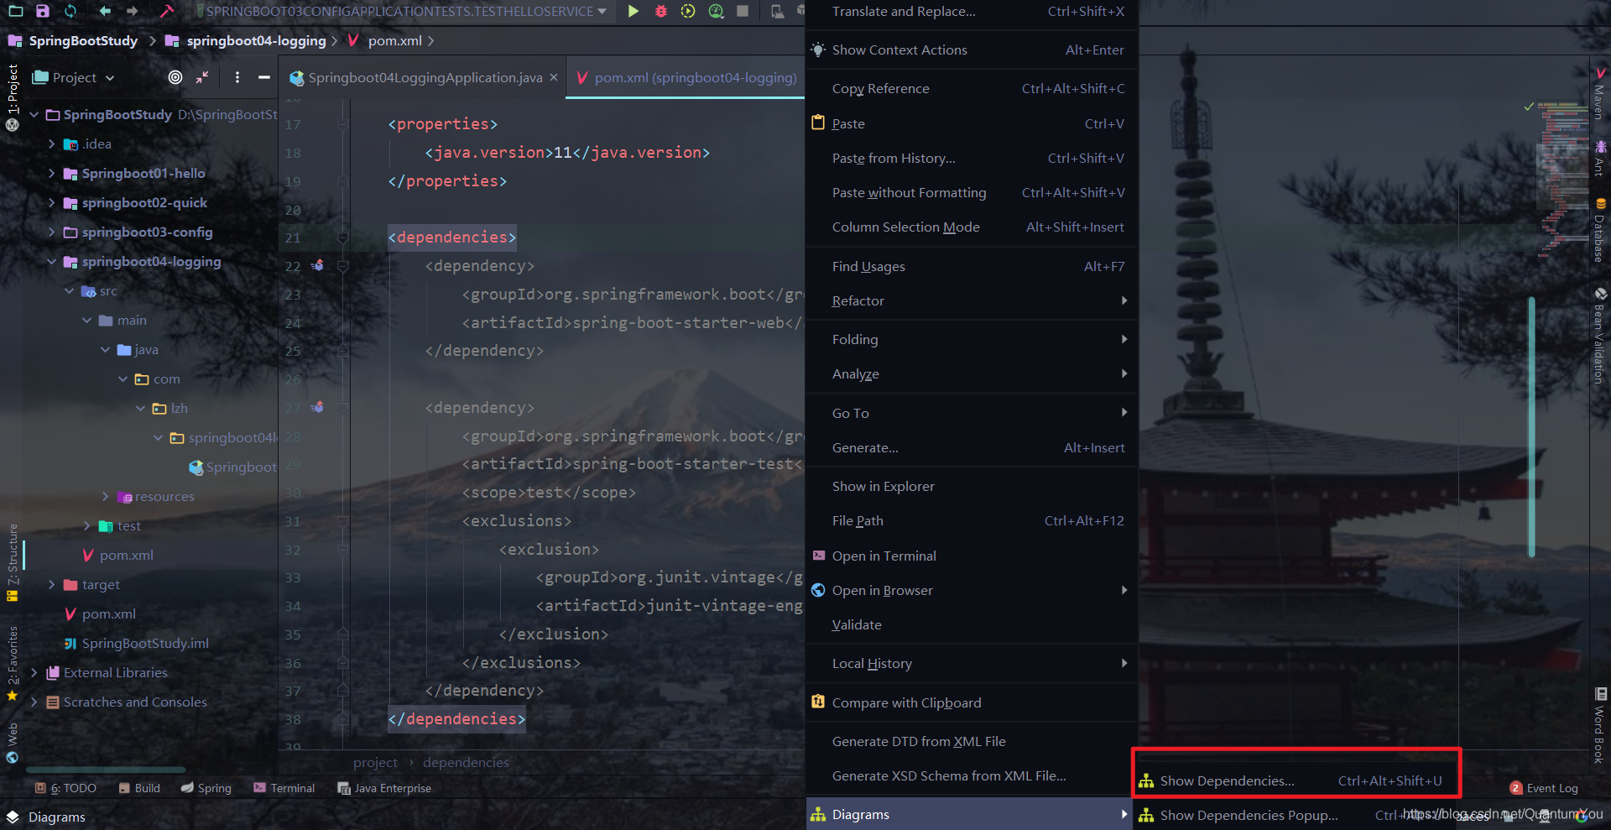Expand the springboot02-quick module
This screenshot has width=1611, height=830.
tap(52, 202)
